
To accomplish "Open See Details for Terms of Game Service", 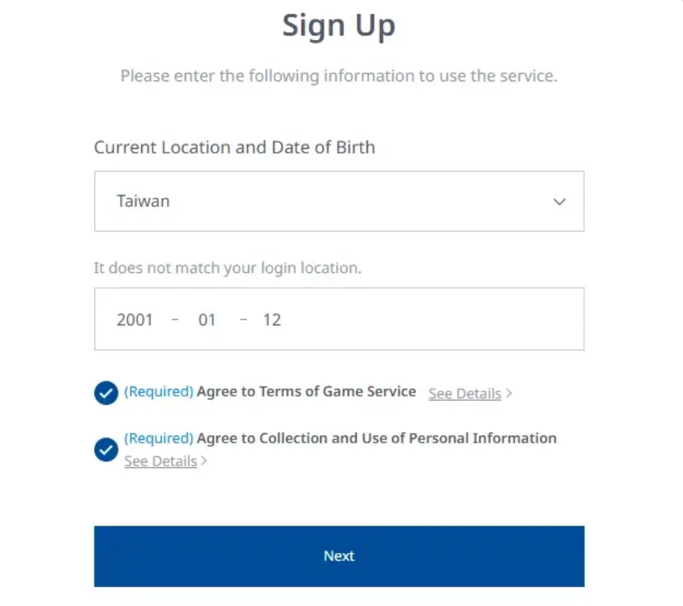I will (x=464, y=394).
